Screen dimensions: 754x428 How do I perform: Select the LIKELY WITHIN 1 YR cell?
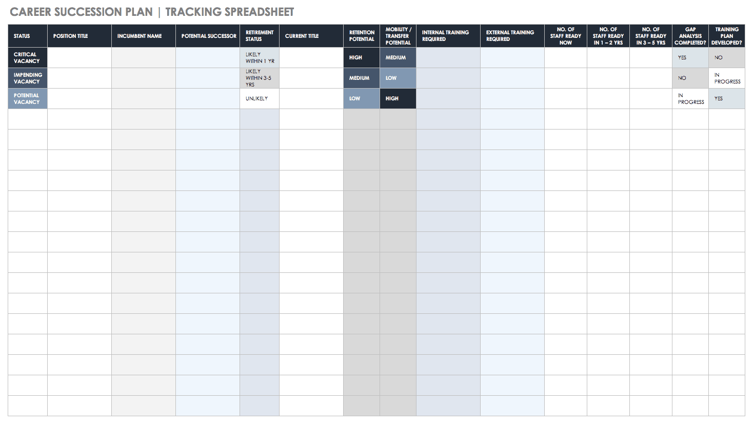[x=259, y=57]
